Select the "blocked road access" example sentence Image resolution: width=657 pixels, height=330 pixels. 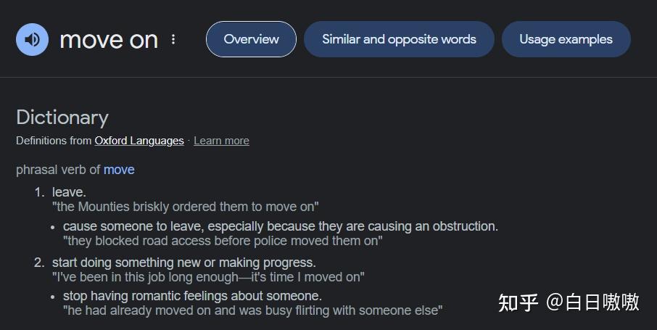223,241
